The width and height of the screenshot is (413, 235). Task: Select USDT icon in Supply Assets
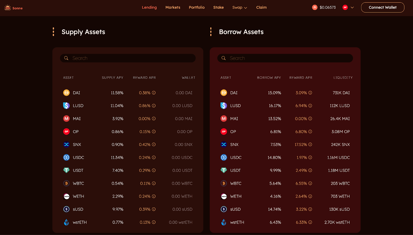coord(66,170)
